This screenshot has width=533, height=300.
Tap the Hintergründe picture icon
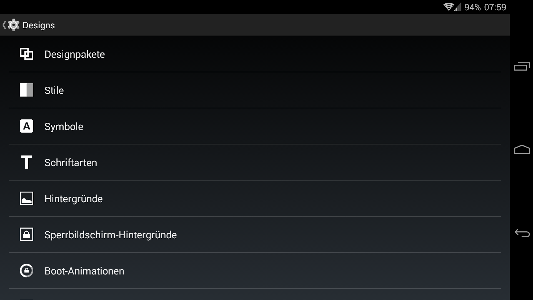tap(26, 198)
